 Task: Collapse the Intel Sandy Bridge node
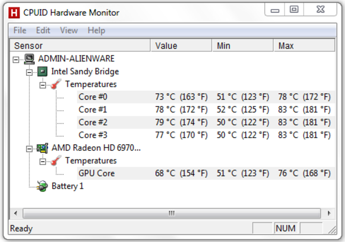(29, 72)
